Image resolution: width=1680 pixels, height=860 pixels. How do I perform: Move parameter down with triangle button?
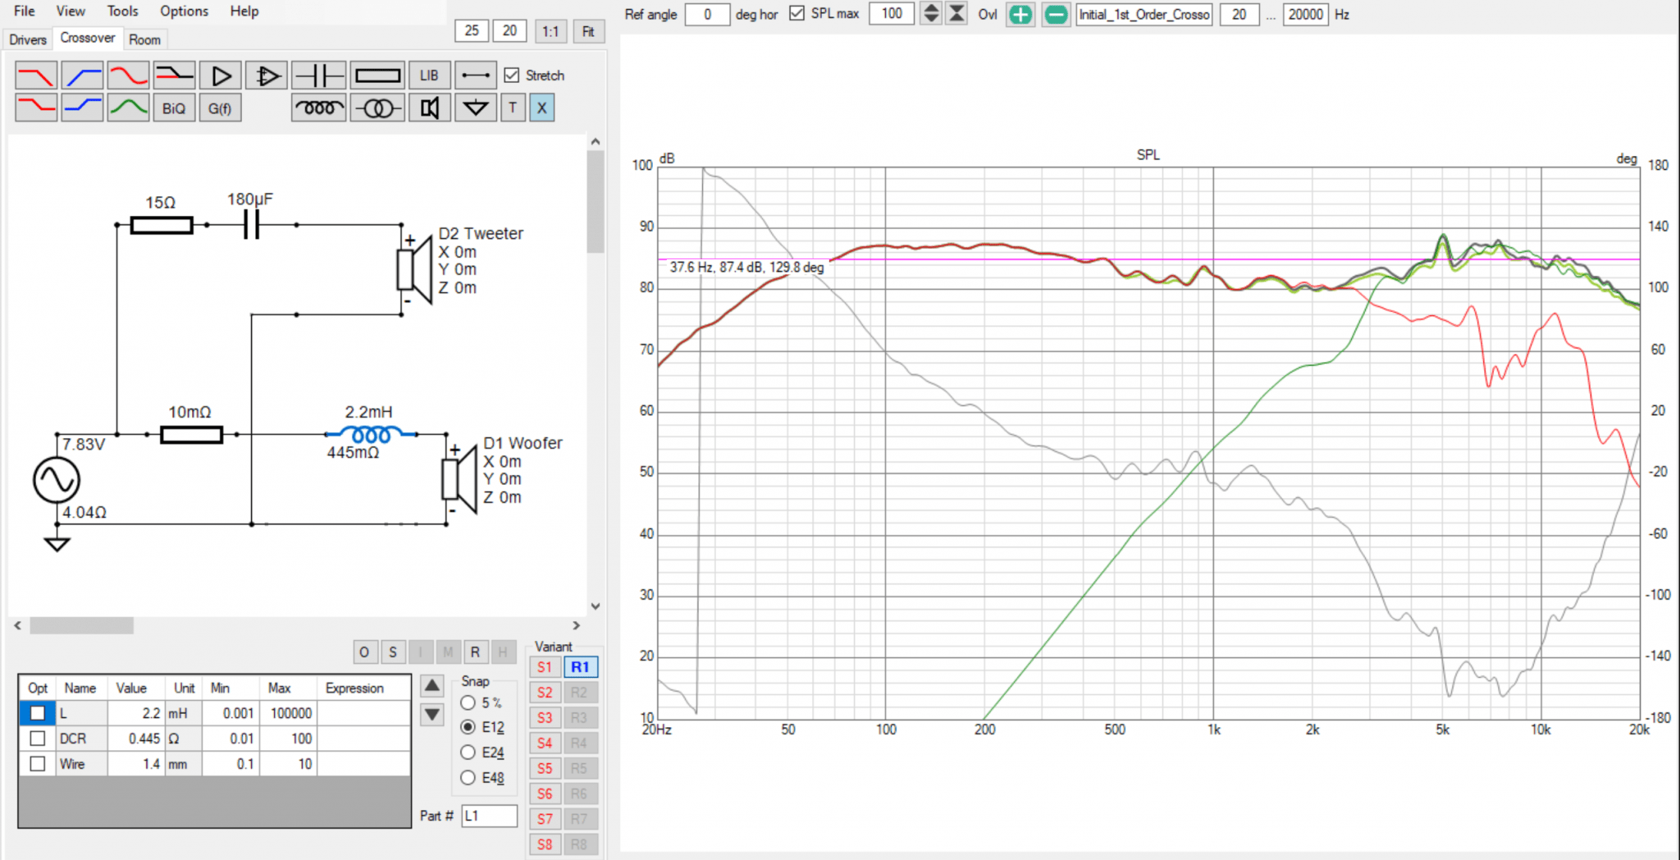[432, 715]
